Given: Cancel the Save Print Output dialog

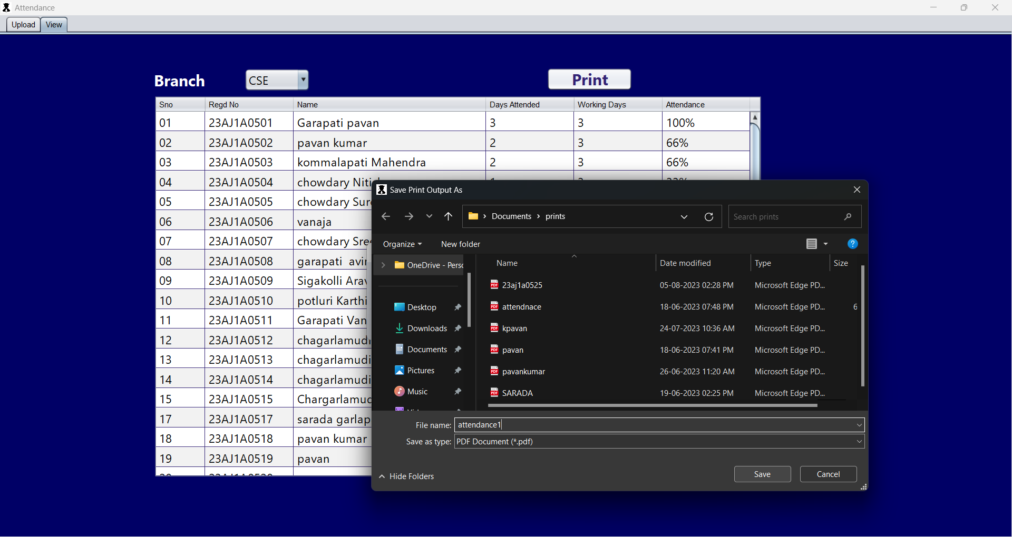Looking at the screenshot, I should coord(828,474).
